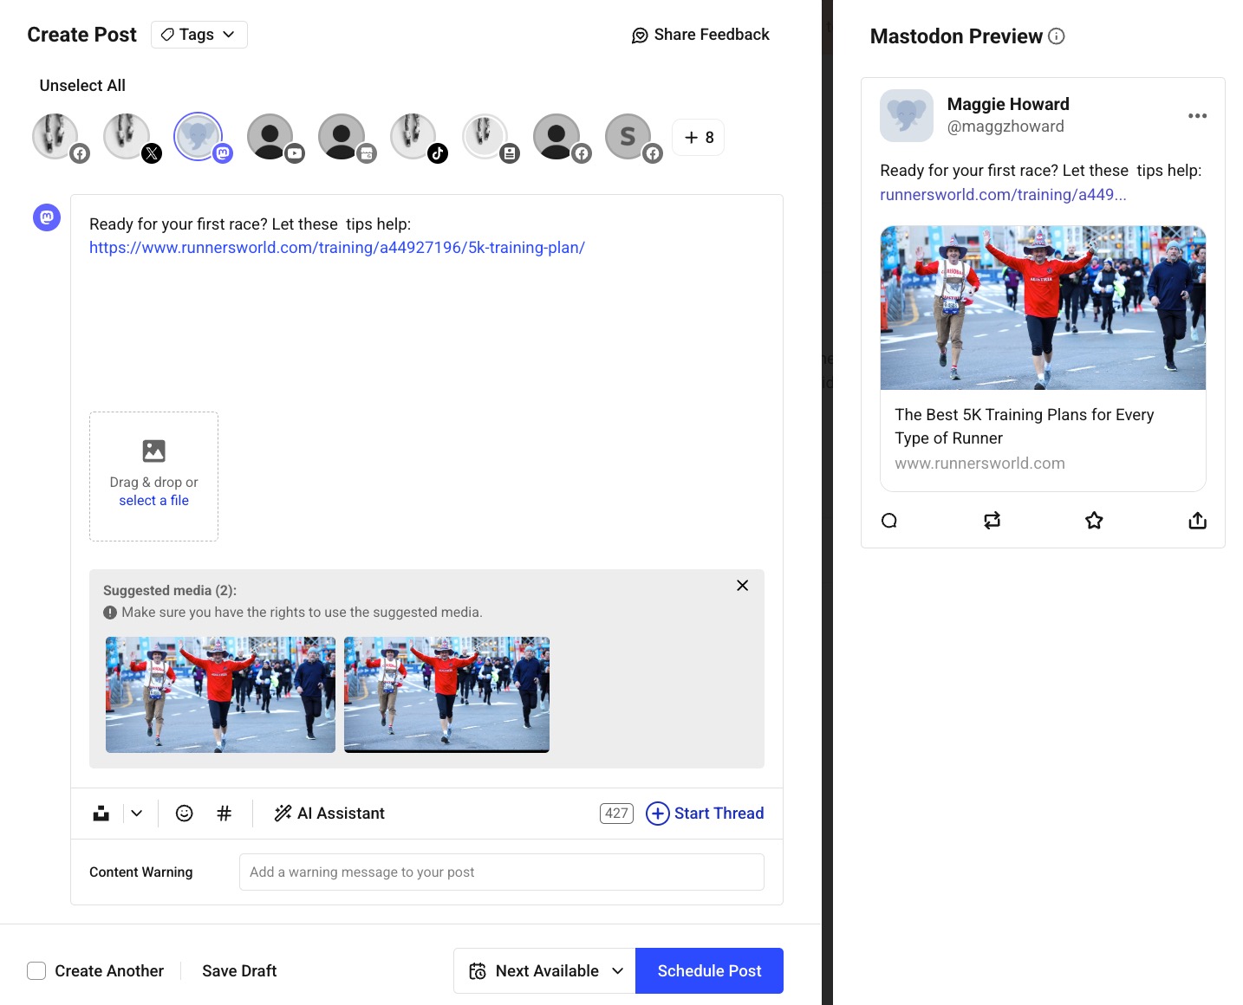Select the first suggested media thumbnail
Image resolution: width=1243 pixels, height=1005 pixels.
tap(220, 695)
